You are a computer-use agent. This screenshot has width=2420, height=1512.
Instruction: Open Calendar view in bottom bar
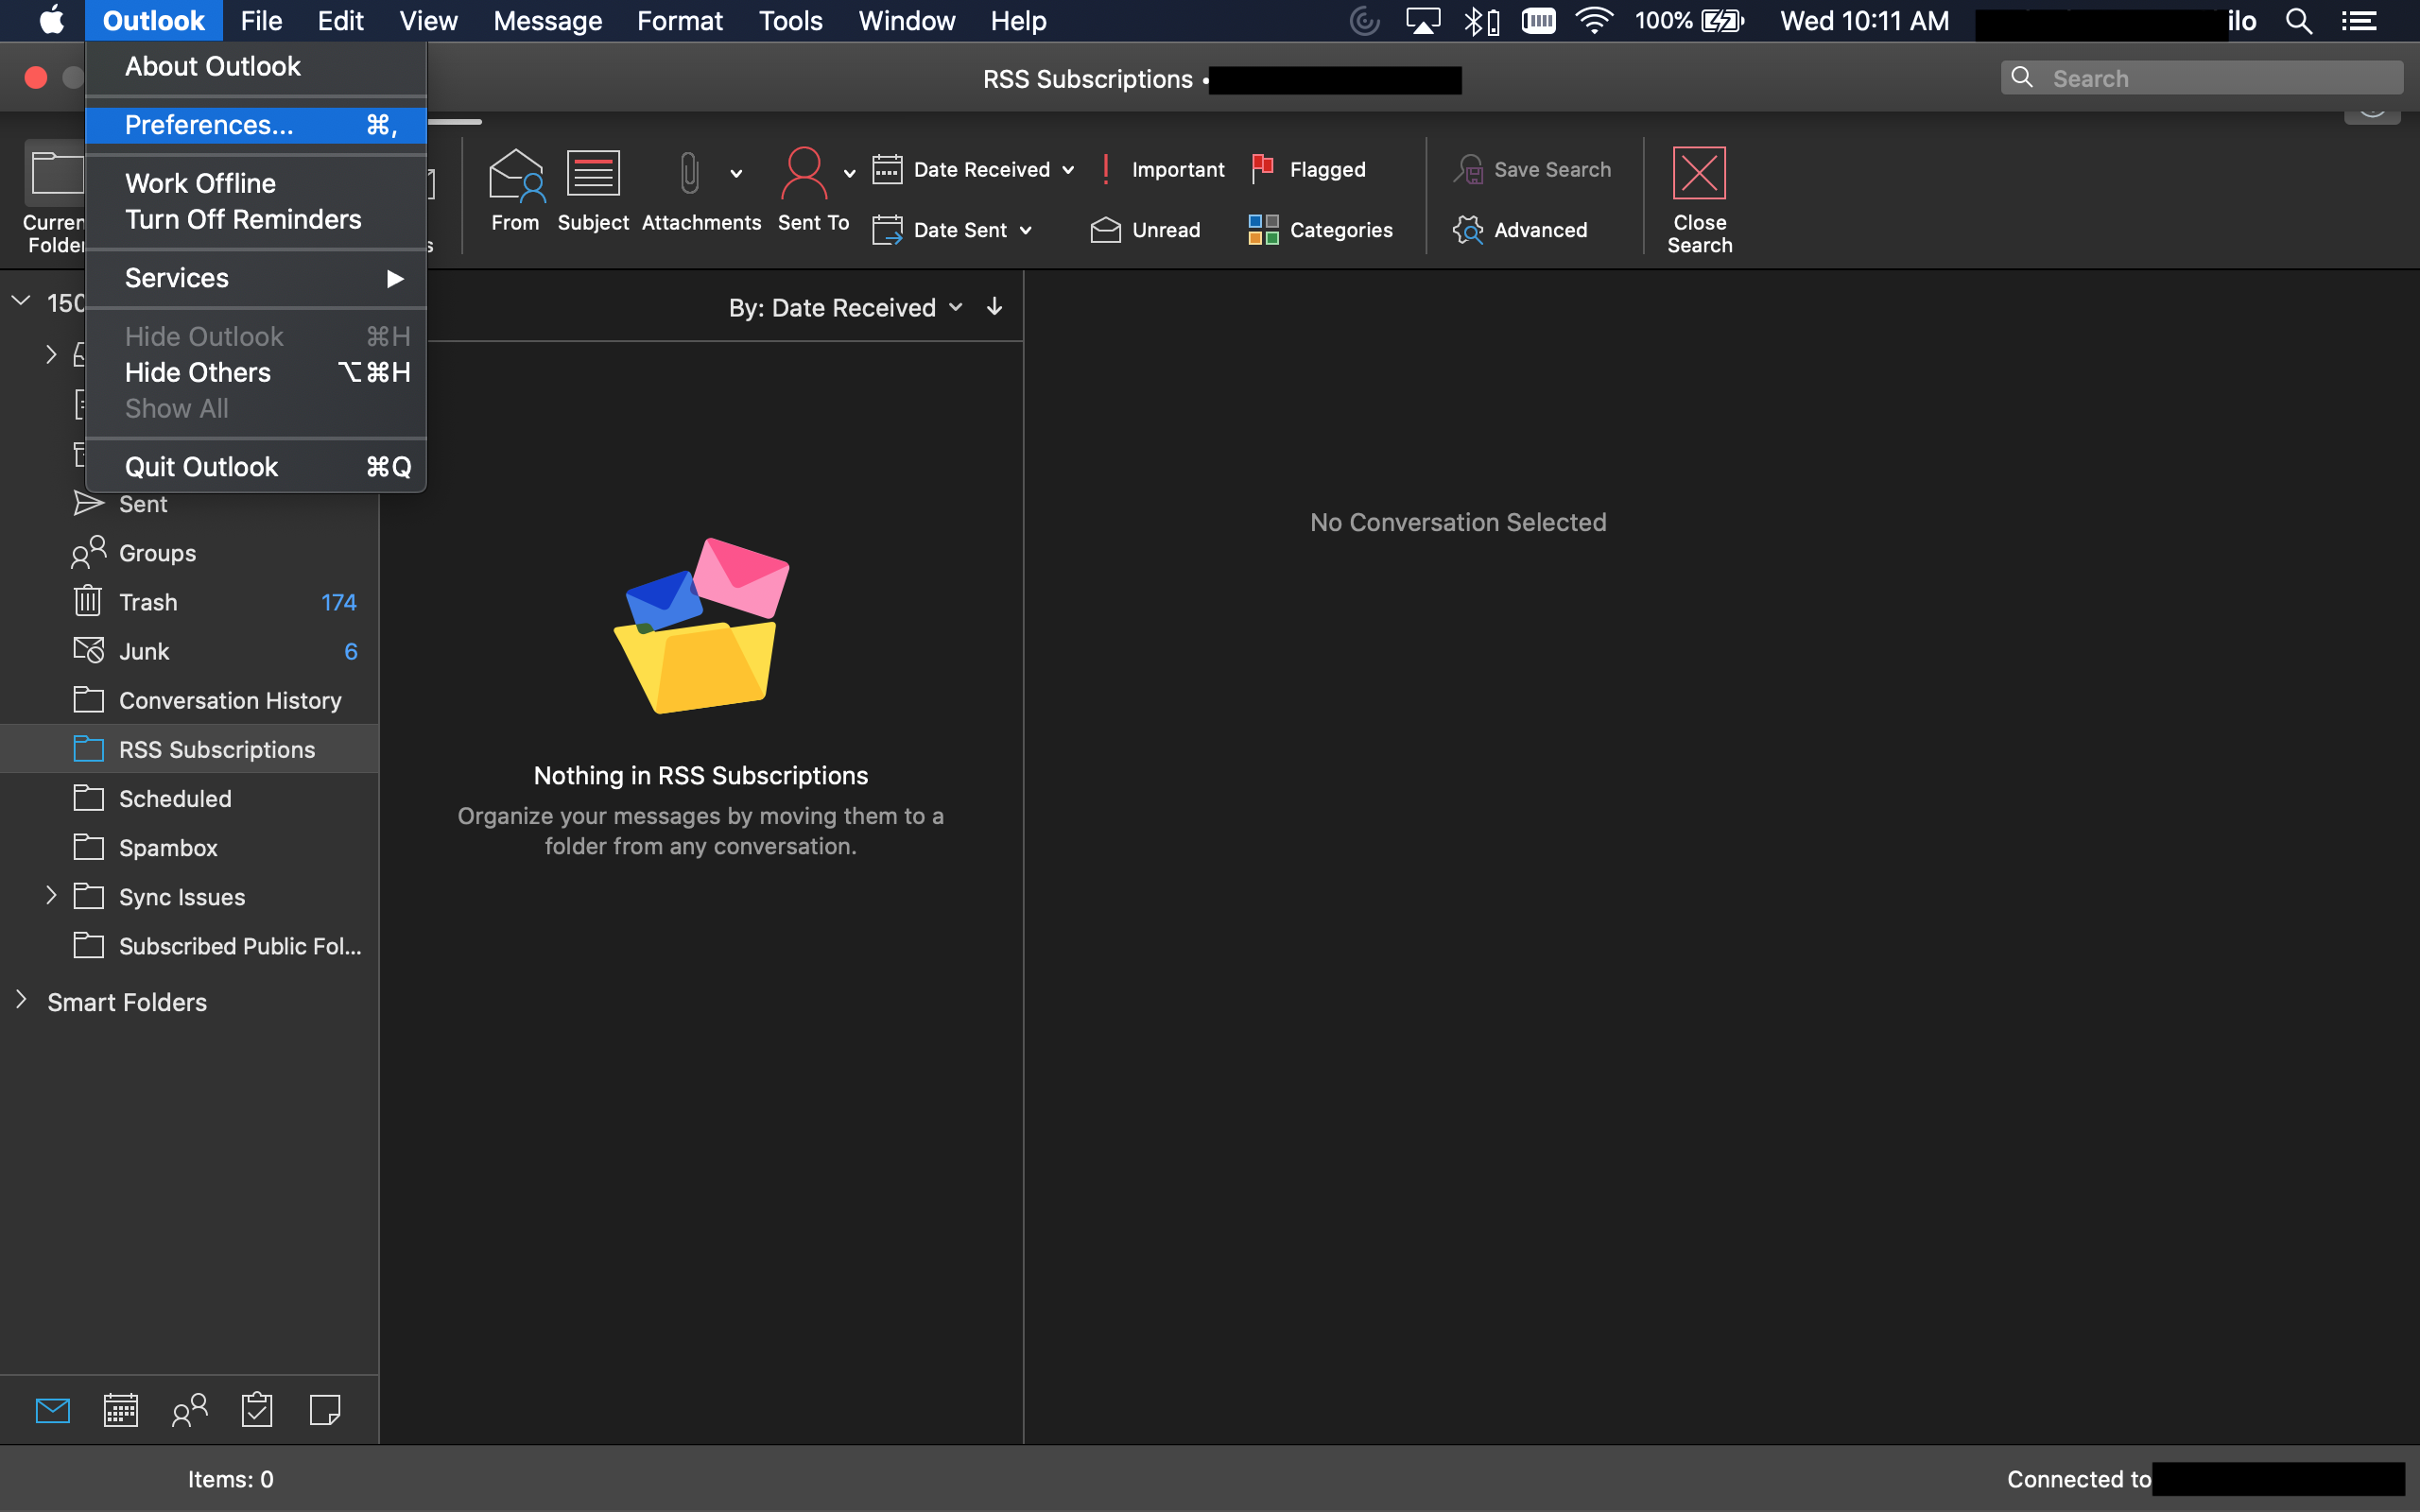(121, 1410)
